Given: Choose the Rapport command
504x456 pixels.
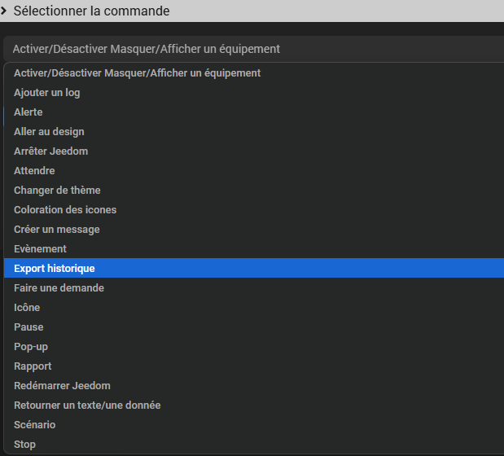Looking at the screenshot, I should tap(254, 366).
